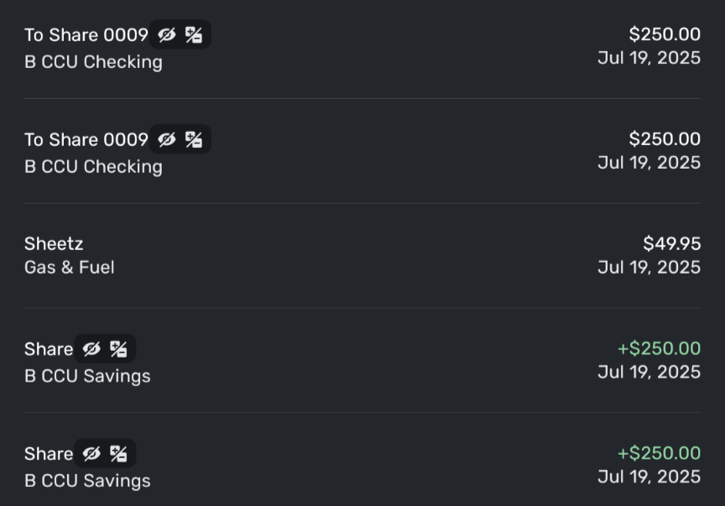Screen dimensions: 725x506
Task: Click the crossed-eye icon on the last Share row
Action: 91,454
